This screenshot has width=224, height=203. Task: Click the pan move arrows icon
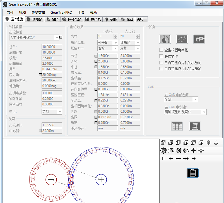(193, 151)
